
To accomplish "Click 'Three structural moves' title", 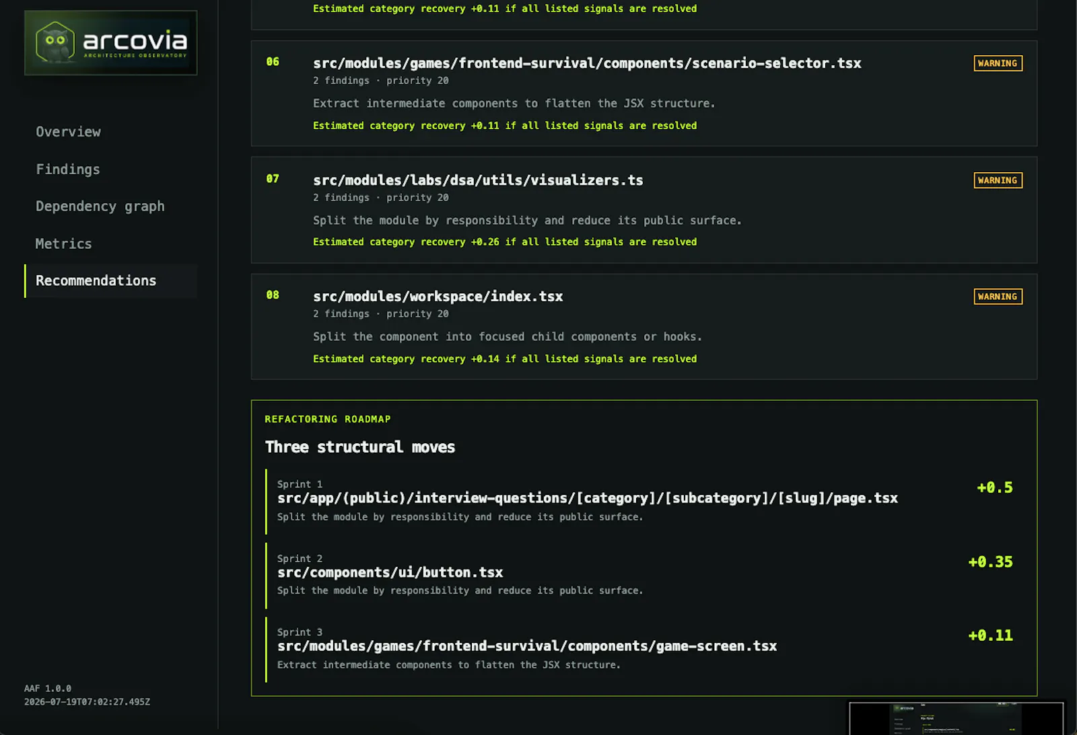I will click(360, 447).
